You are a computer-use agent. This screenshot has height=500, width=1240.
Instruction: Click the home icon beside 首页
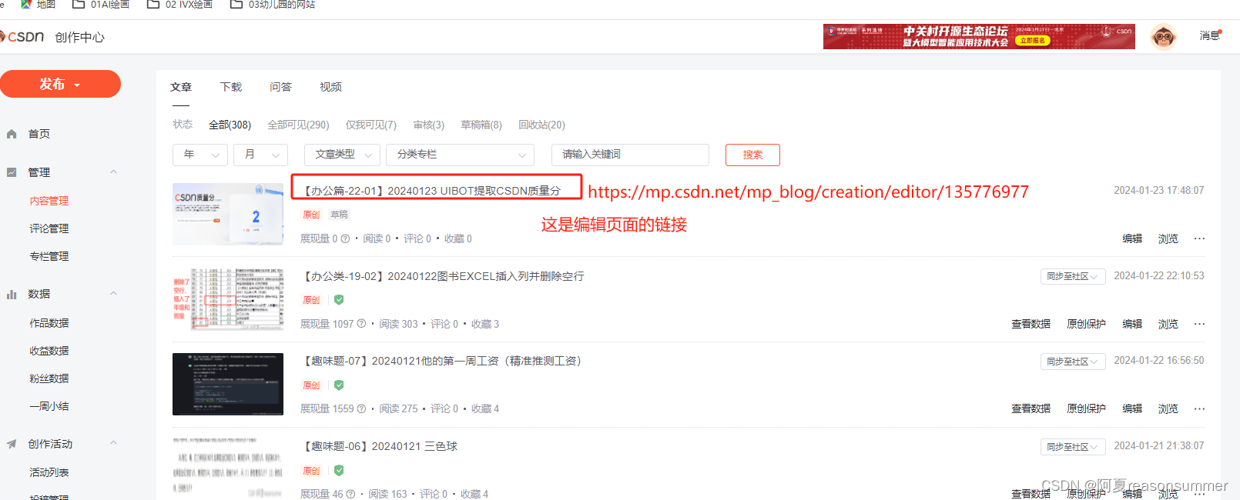click(12, 134)
